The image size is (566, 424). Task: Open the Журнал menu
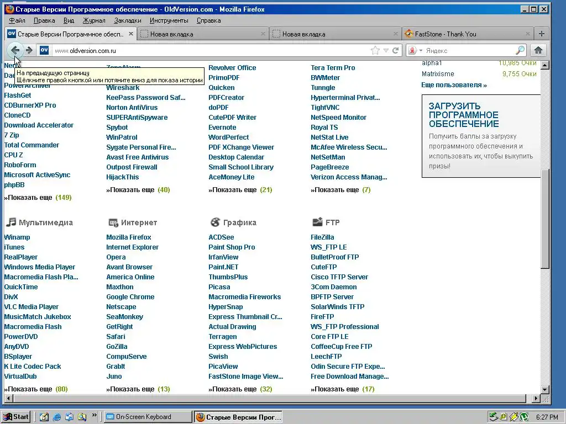94,20
